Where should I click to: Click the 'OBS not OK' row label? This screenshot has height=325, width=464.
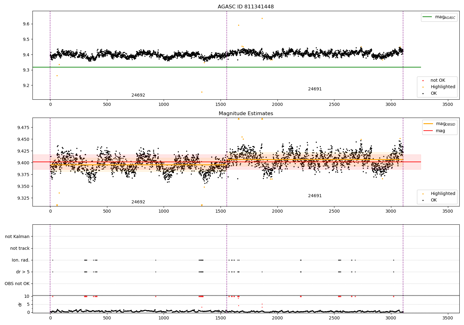[x=17, y=284]
